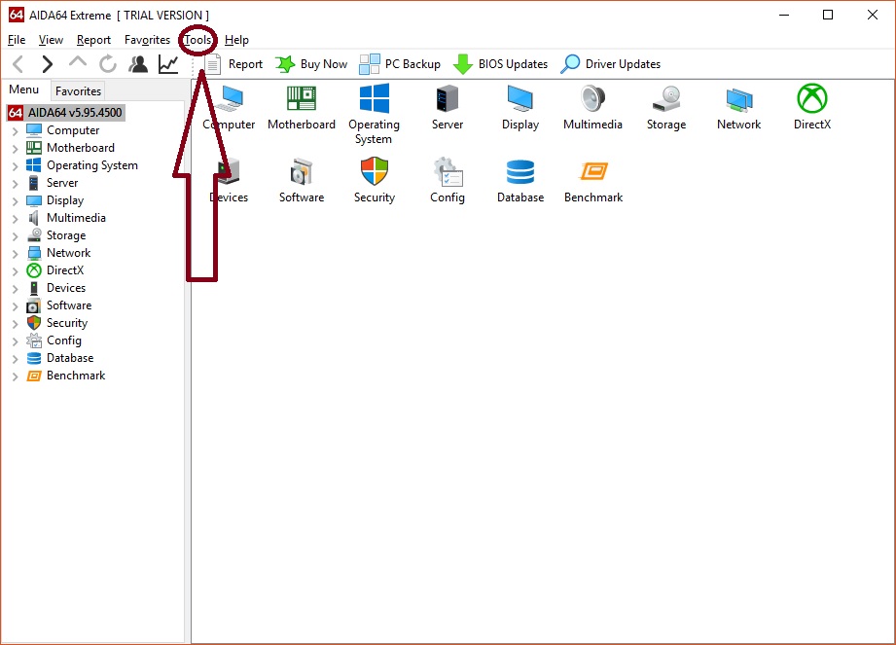Expand the Database tree node
Viewport: 896px width, 645px height.
pos(16,359)
